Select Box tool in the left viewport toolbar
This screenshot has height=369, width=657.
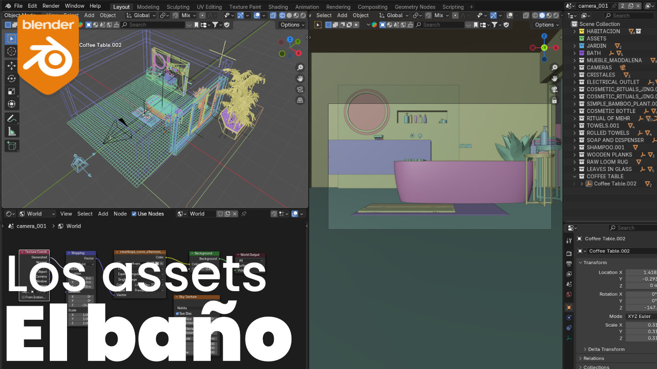pyautogui.click(x=11, y=39)
